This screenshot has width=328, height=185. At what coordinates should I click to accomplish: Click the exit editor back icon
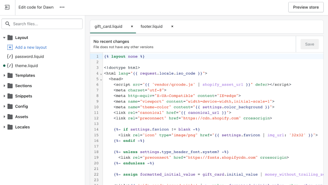pos(7,8)
